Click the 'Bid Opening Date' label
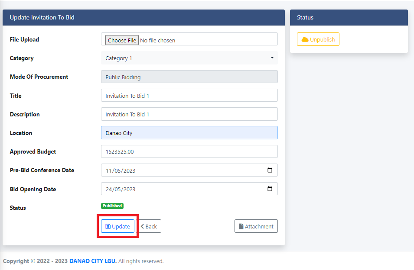The image size is (414, 270). (x=33, y=189)
